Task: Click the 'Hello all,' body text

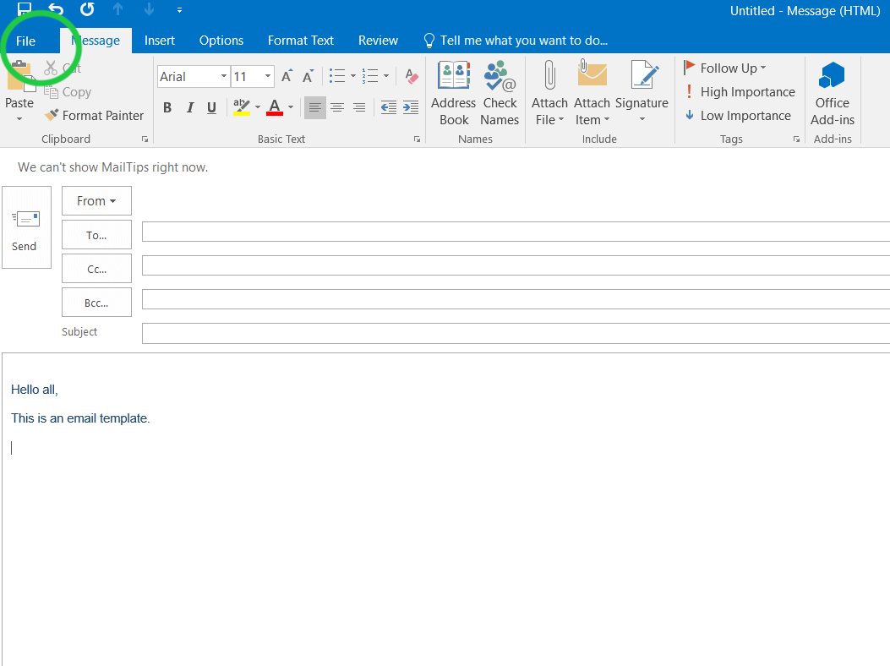Action: (35, 390)
